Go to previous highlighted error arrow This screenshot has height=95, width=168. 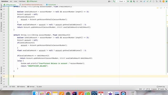click(164, 8)
